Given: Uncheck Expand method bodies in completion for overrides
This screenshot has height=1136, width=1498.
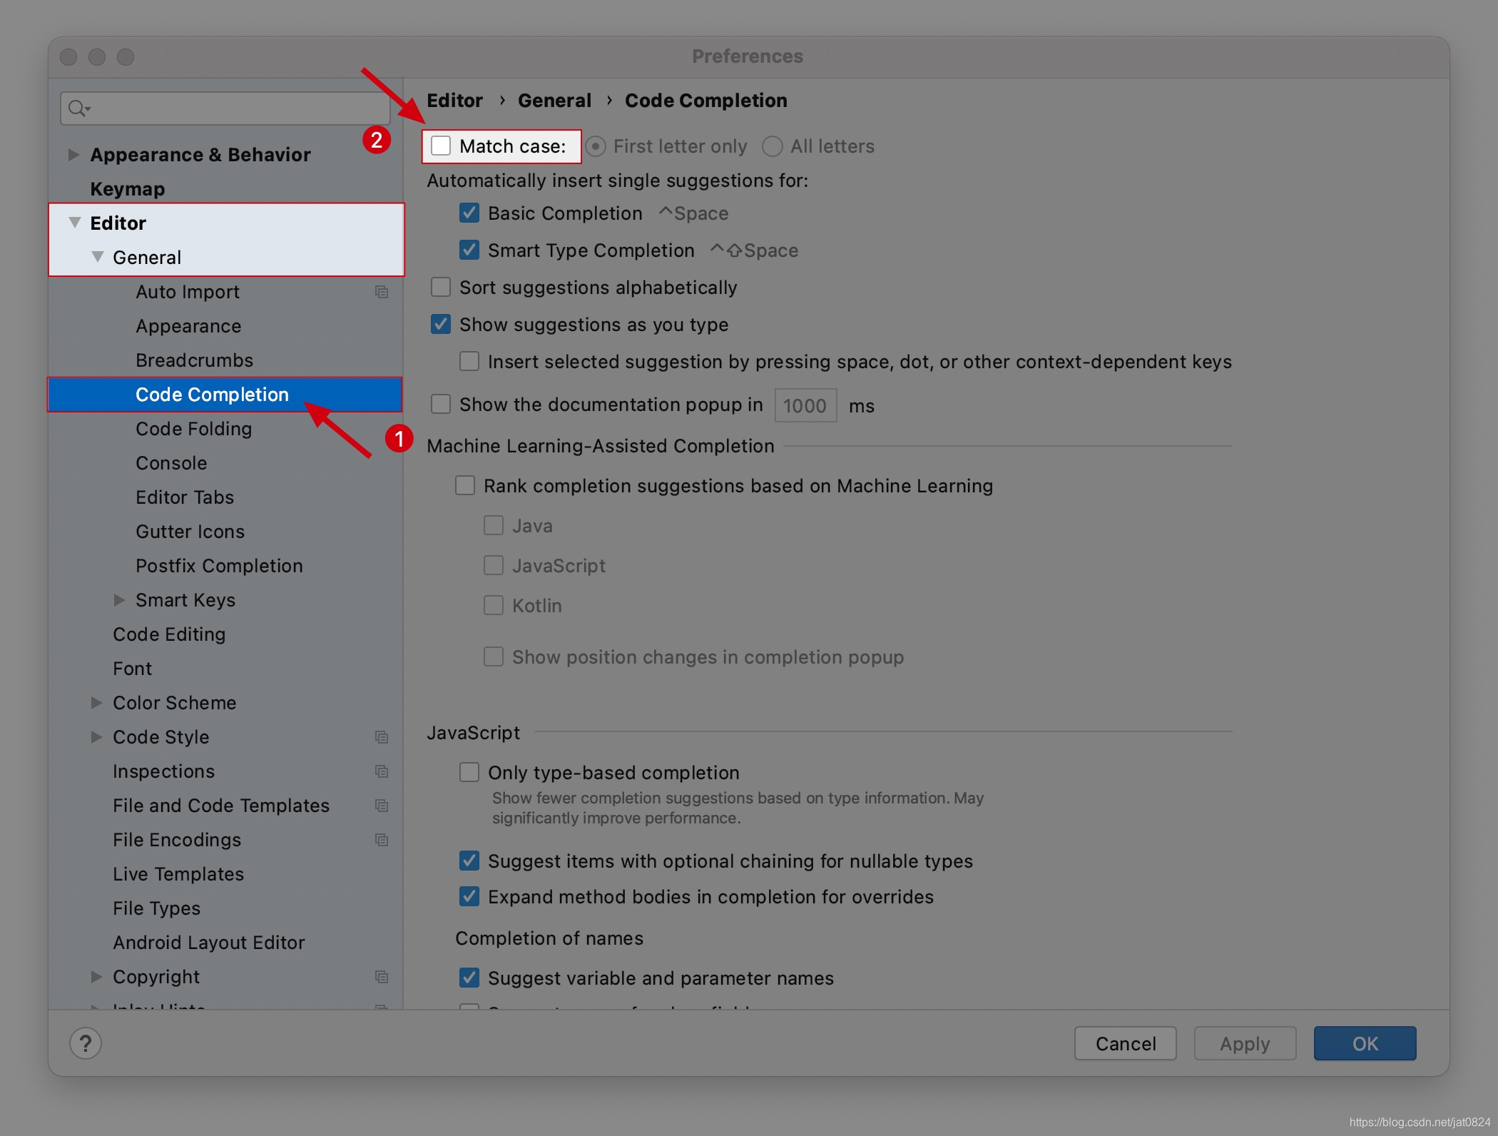Looking at the screenshot, I should pos(469,896).
